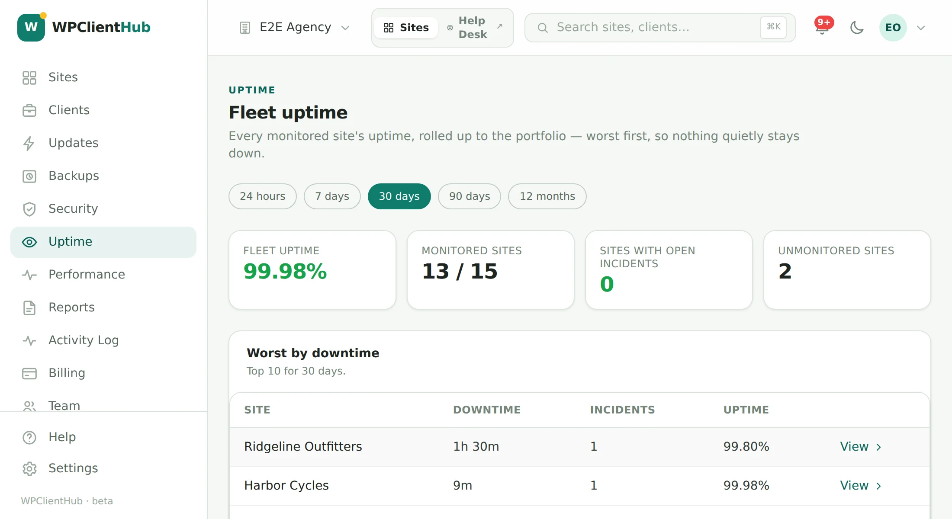Open Activity Log in sidebar

point(103,340)
